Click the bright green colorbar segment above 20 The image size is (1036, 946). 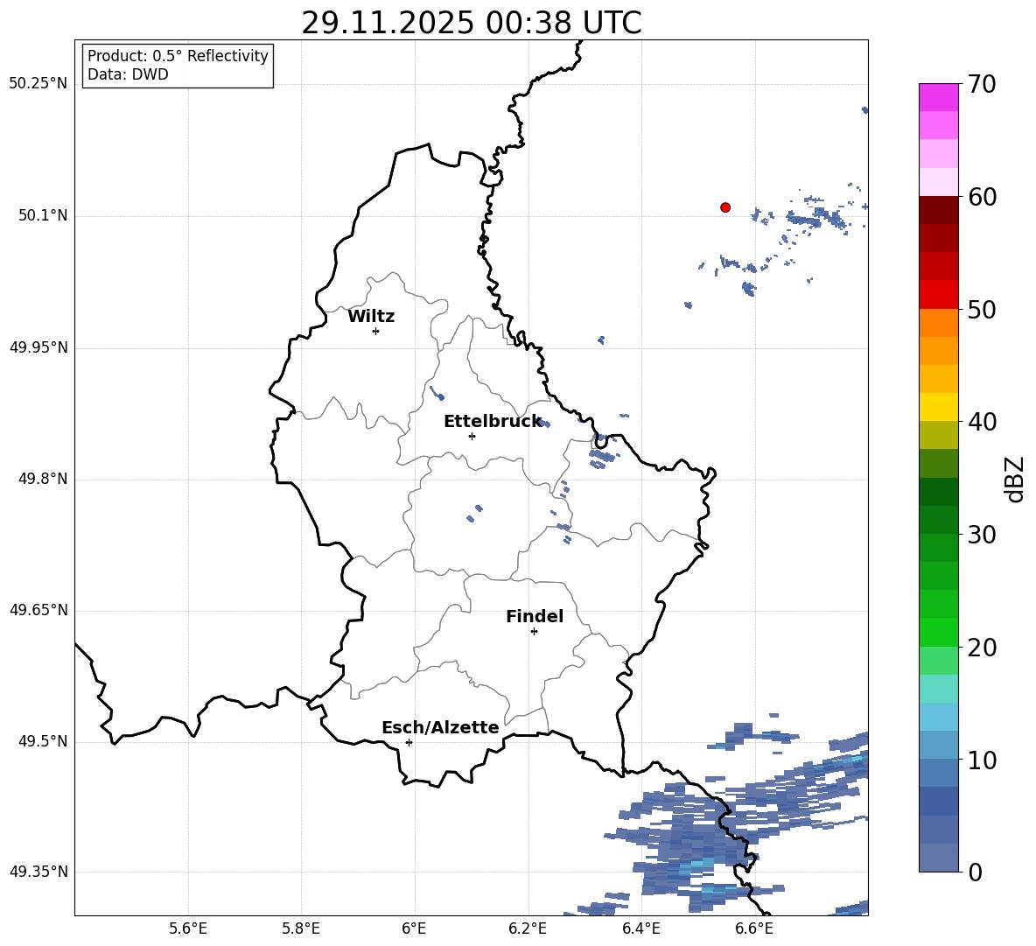click(938, 632)
